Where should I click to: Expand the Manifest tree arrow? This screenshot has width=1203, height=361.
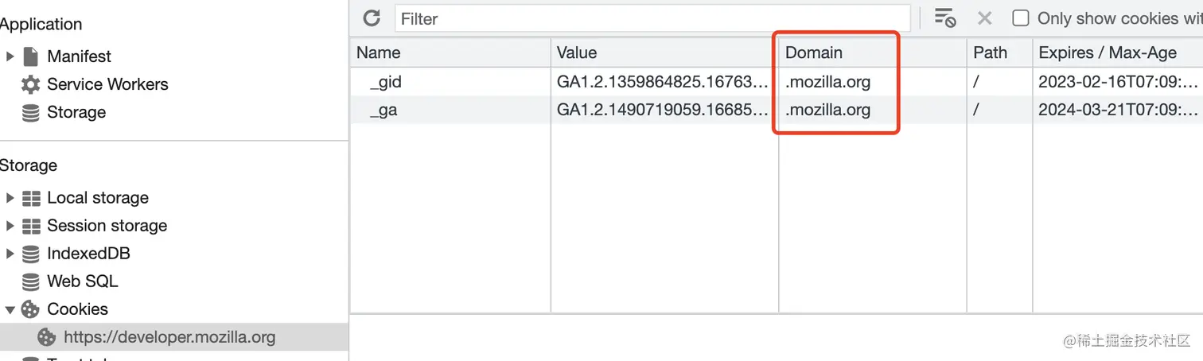pos(10,56)
